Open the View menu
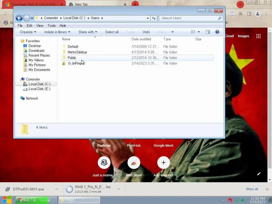 pos(40,25)
